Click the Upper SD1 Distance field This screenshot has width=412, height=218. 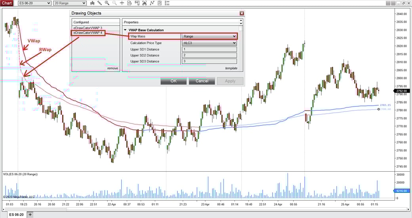[209, 49]
